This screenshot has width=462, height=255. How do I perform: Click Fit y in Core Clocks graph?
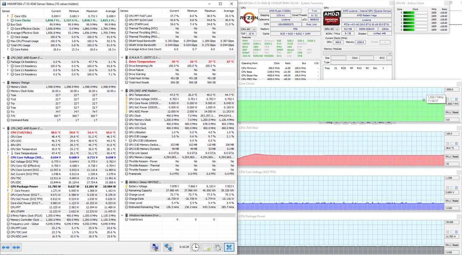click(448, 112)
